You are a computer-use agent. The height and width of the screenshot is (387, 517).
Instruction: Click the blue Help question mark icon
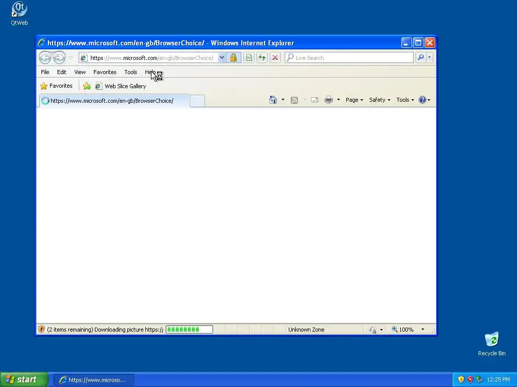click(x=423, y=100)
